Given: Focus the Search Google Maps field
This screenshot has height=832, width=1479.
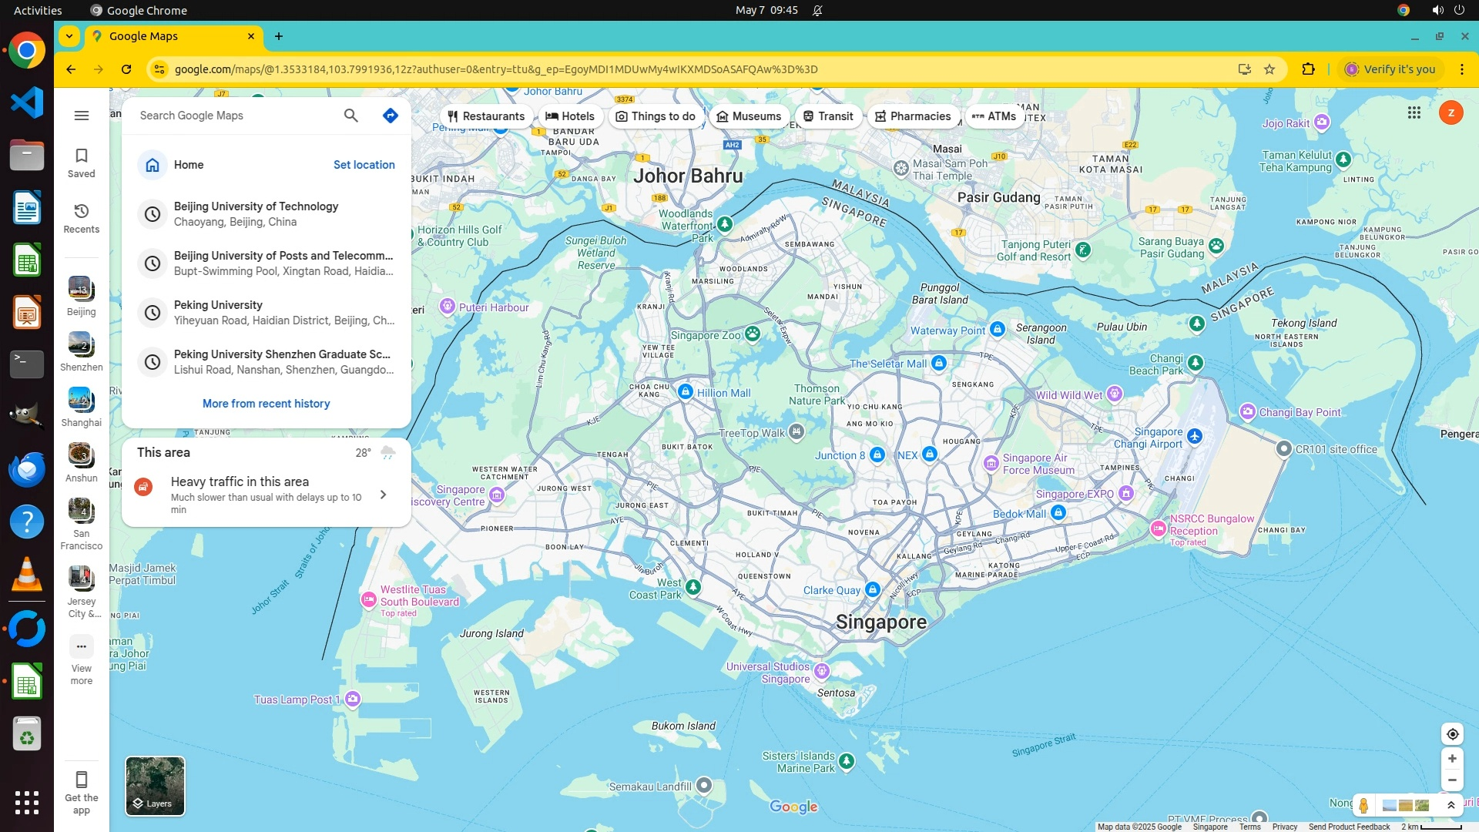Looking at the screenshot, I should pos(231,116).
